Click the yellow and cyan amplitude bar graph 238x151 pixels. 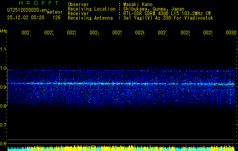[121, 148]
